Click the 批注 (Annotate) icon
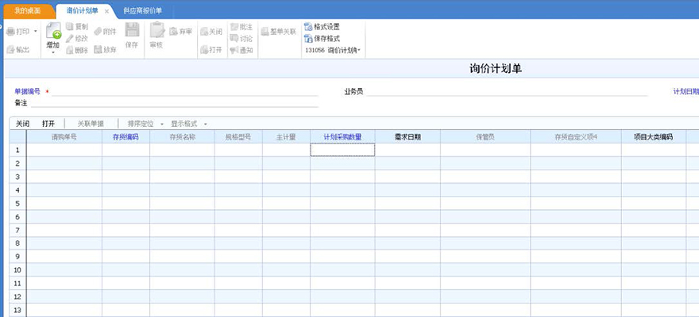699x317 pixels. [x=234, y=27]
